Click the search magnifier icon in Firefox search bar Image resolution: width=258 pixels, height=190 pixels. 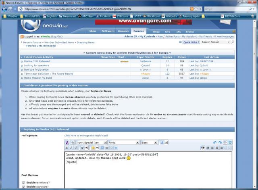point(250,9)
